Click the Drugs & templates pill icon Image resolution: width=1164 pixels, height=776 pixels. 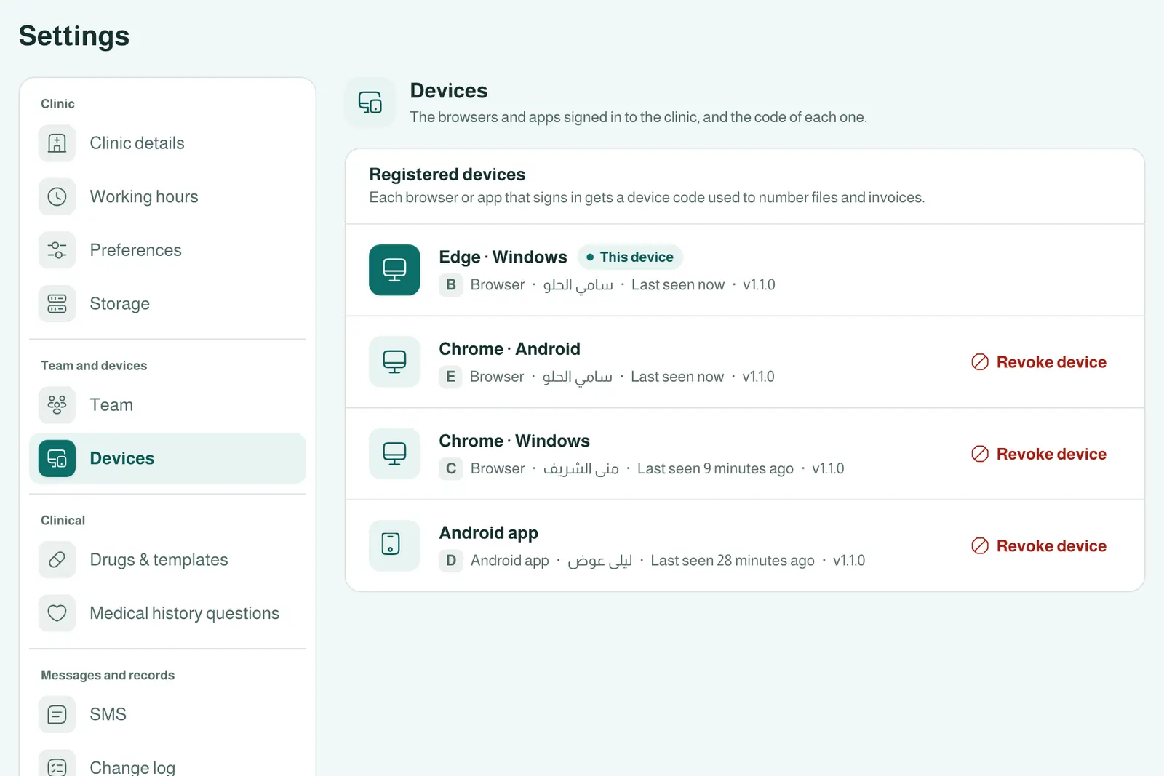point(57,559)
